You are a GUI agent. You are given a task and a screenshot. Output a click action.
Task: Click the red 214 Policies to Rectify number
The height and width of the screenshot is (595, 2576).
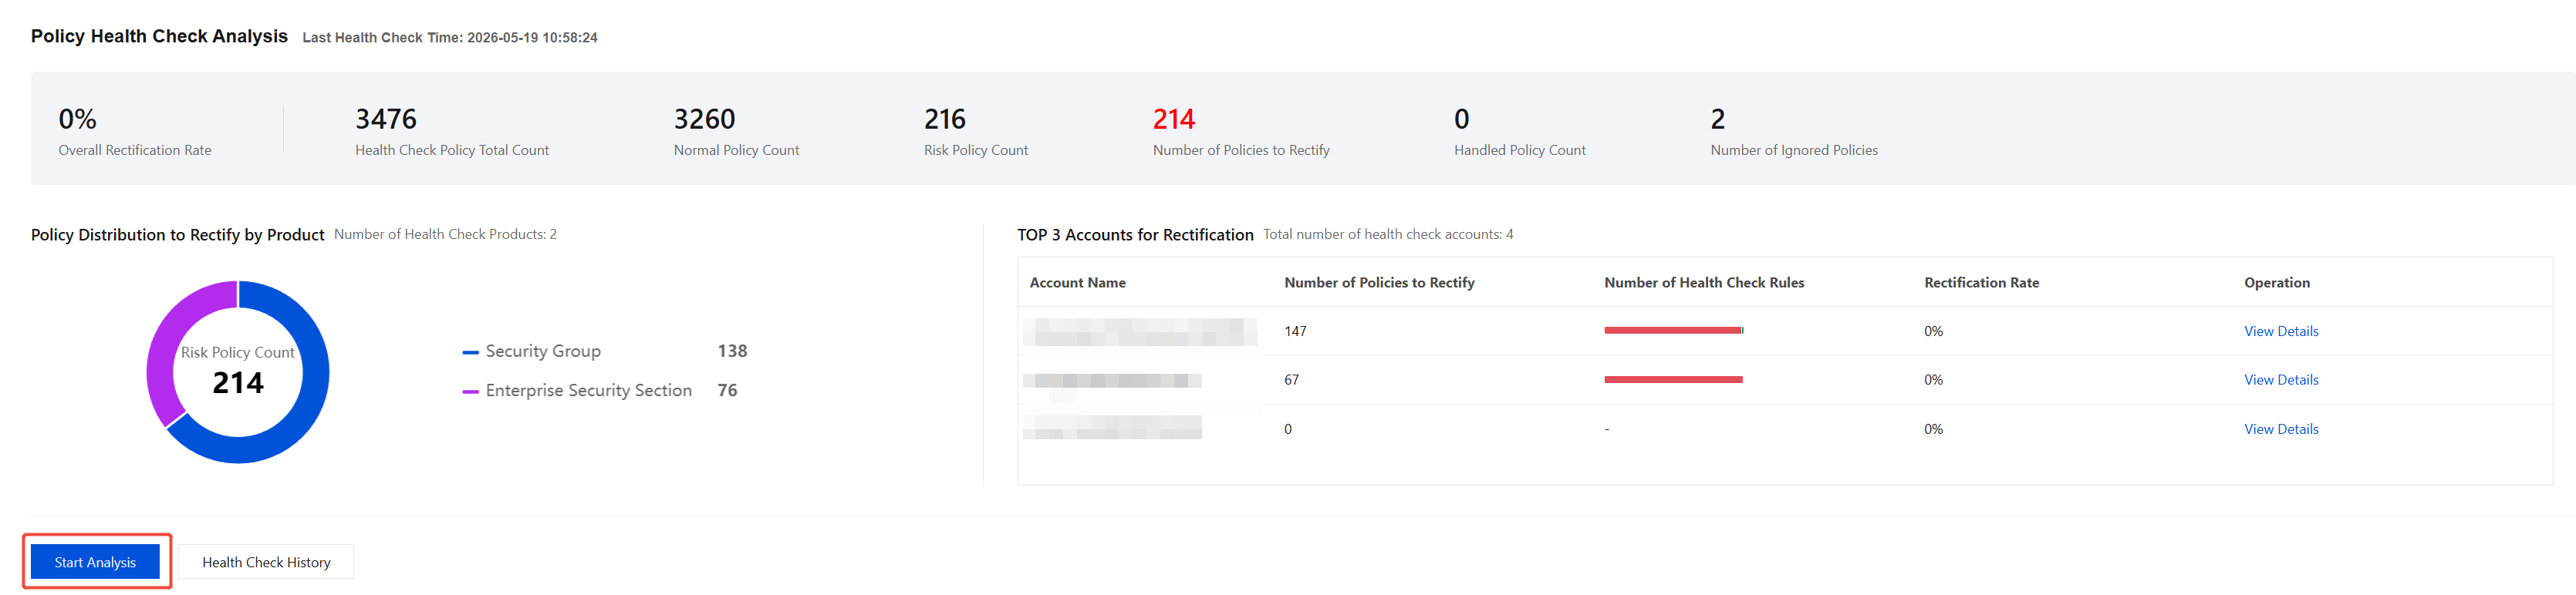point(1174,119)
